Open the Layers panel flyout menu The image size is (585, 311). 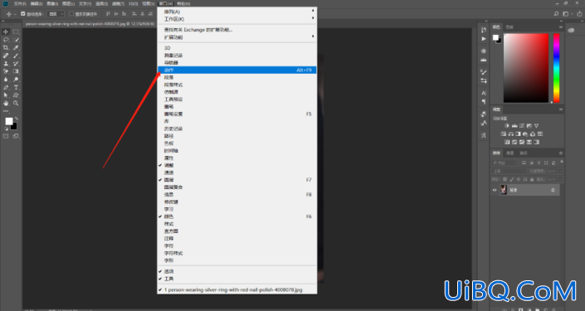560,153
